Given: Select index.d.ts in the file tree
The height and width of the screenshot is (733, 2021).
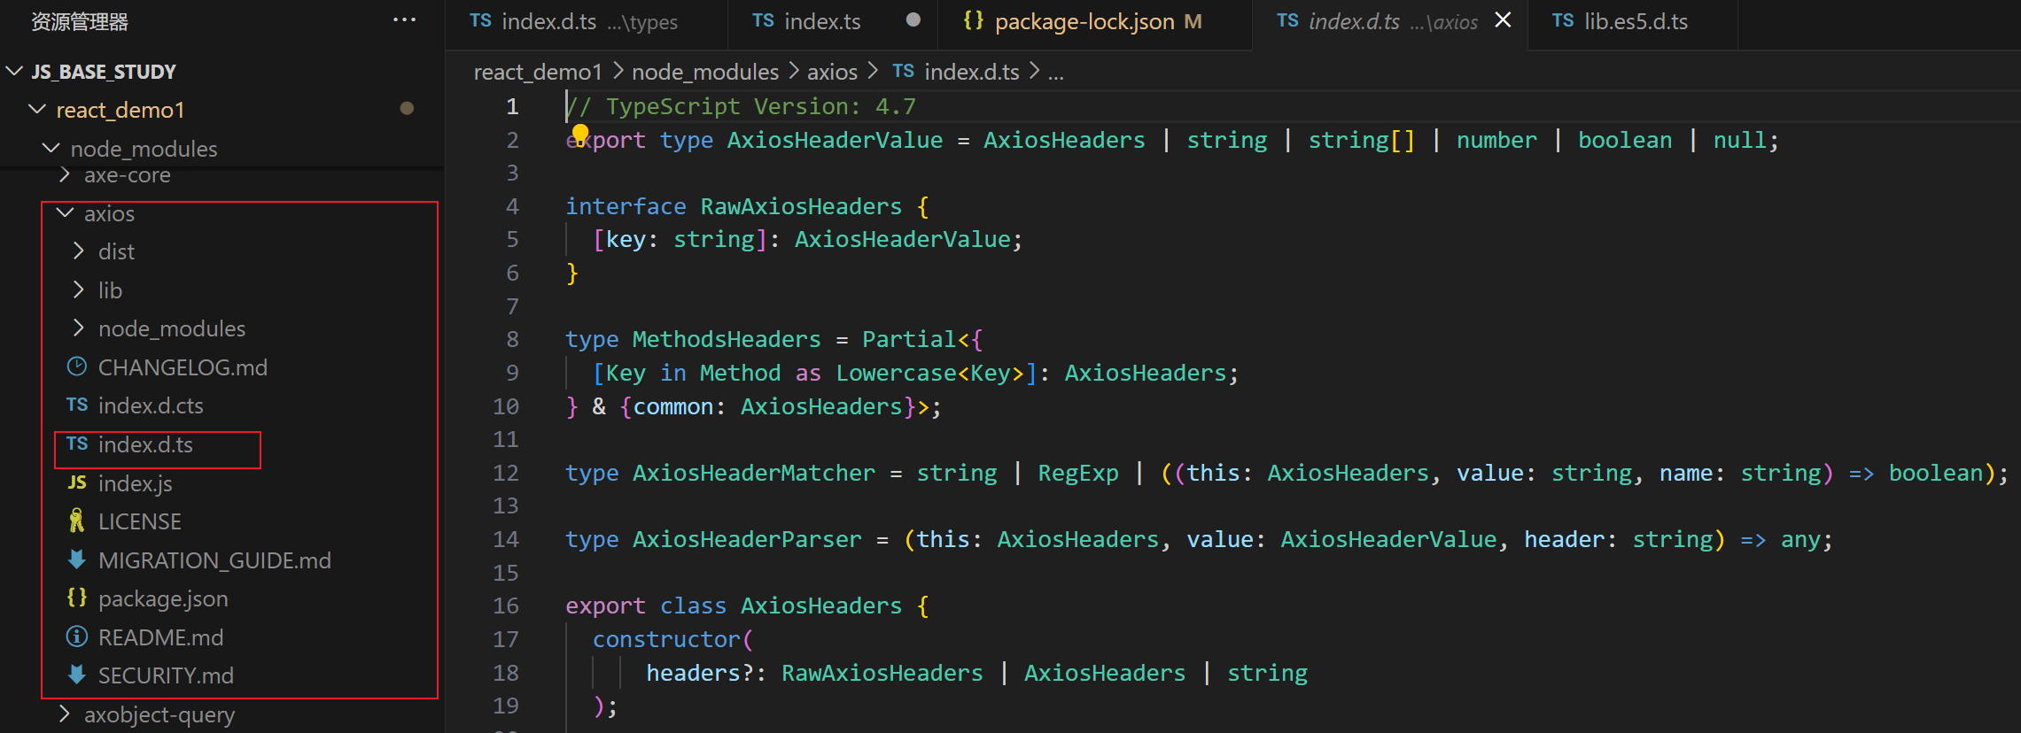Looking at the screenshot, I should tap(145, 444).
